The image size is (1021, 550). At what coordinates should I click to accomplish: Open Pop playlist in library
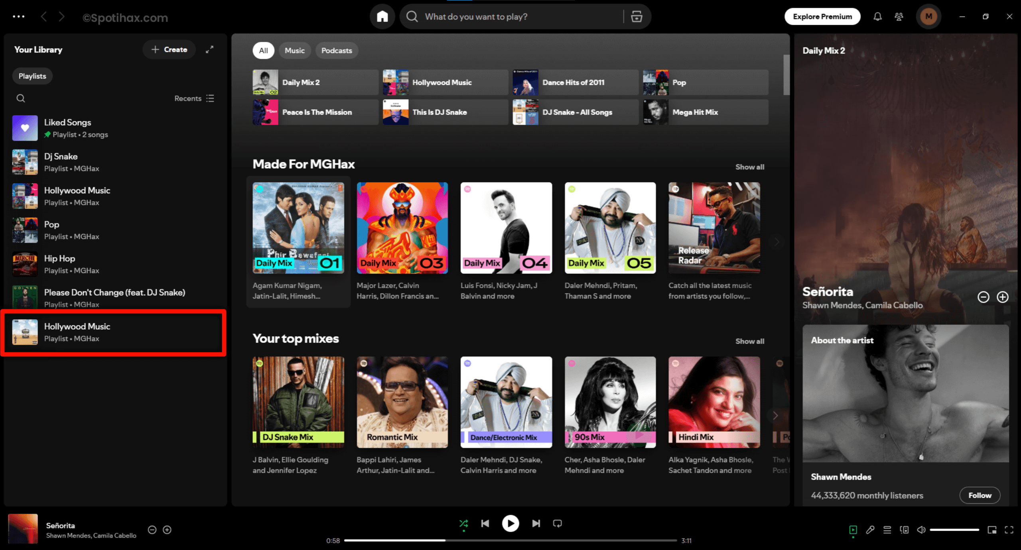(115, 230)
